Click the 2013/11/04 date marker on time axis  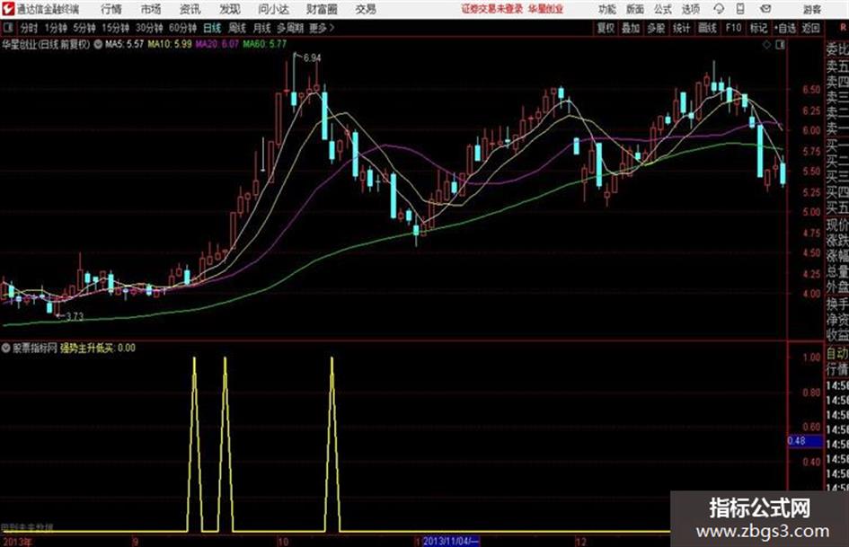point(450,541)
